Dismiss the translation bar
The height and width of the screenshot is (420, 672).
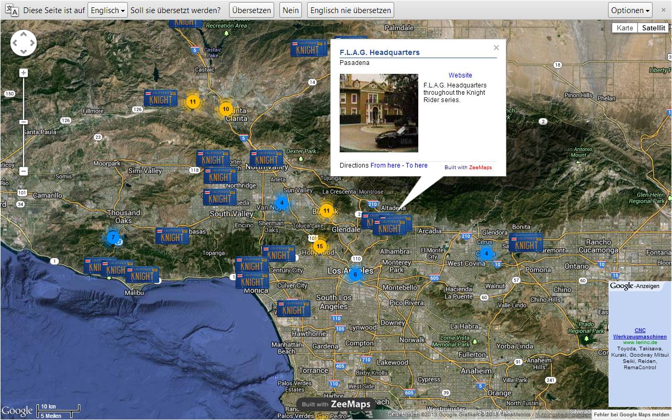pos(663,10)
